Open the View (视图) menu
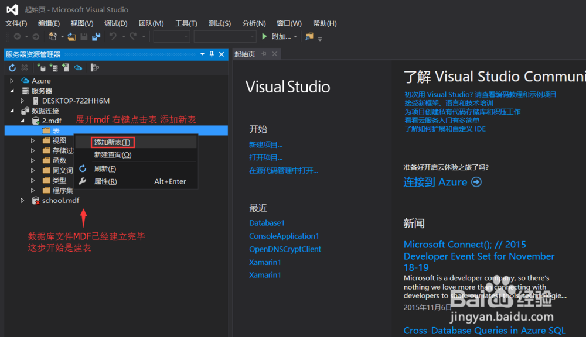586x337 pixels. pos(82,23)
